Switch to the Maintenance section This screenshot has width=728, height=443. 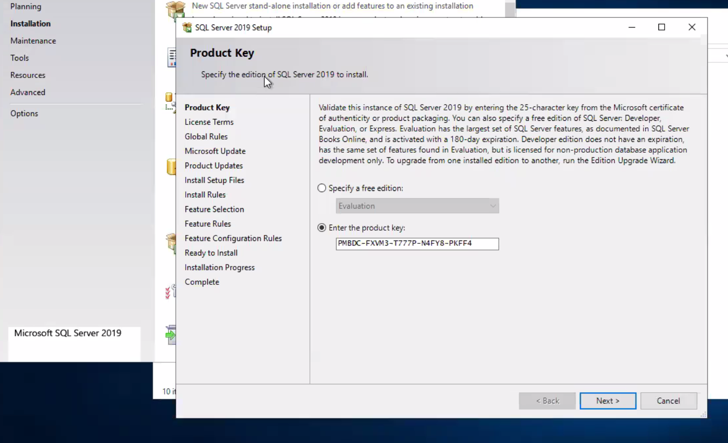(33, 40)
